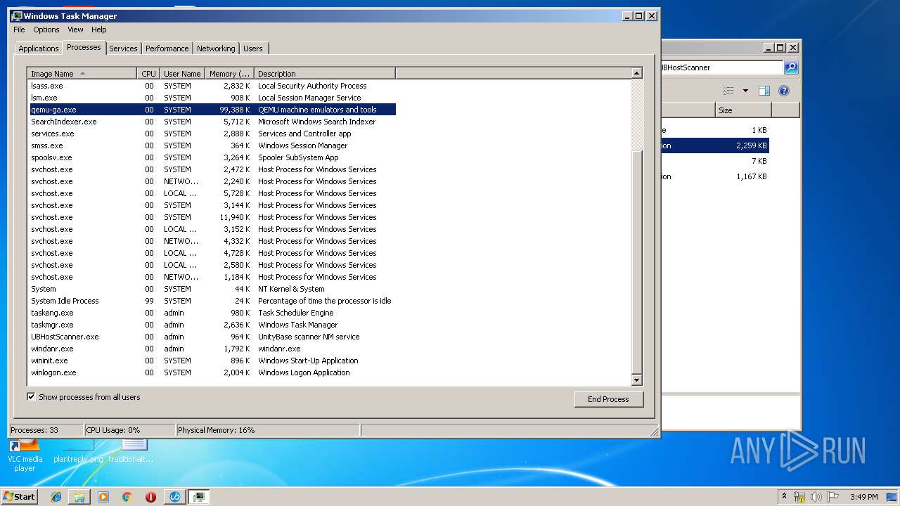The height and width of the screenshot is (506, 900).
Task: Open the Explorer view options dropdown arrow
Action: (745, 91)
